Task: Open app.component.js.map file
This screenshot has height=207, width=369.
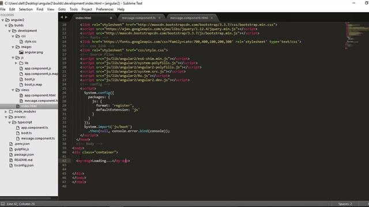Action: coord(41,74)
